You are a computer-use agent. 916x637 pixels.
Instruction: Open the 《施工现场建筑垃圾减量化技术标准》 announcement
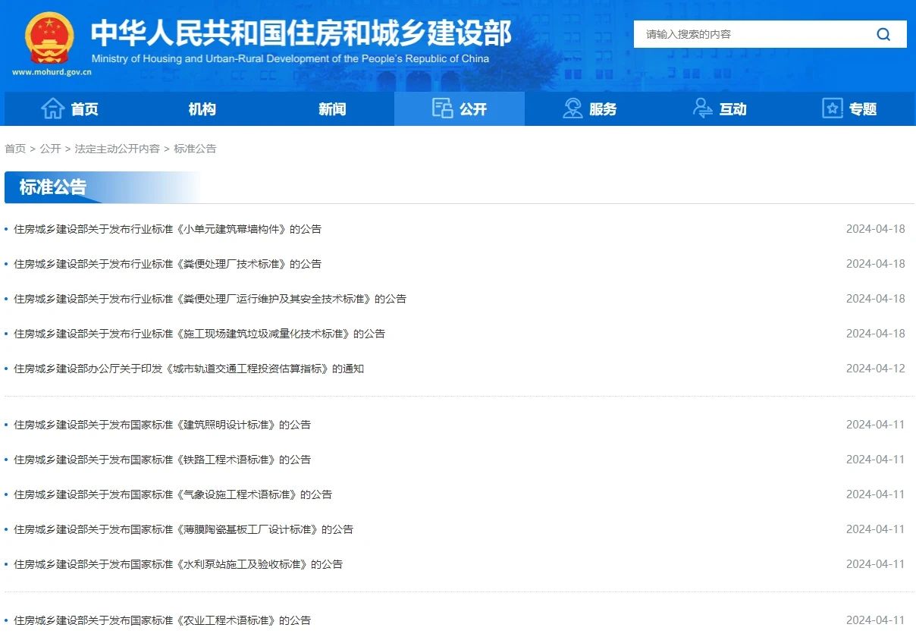199,334
